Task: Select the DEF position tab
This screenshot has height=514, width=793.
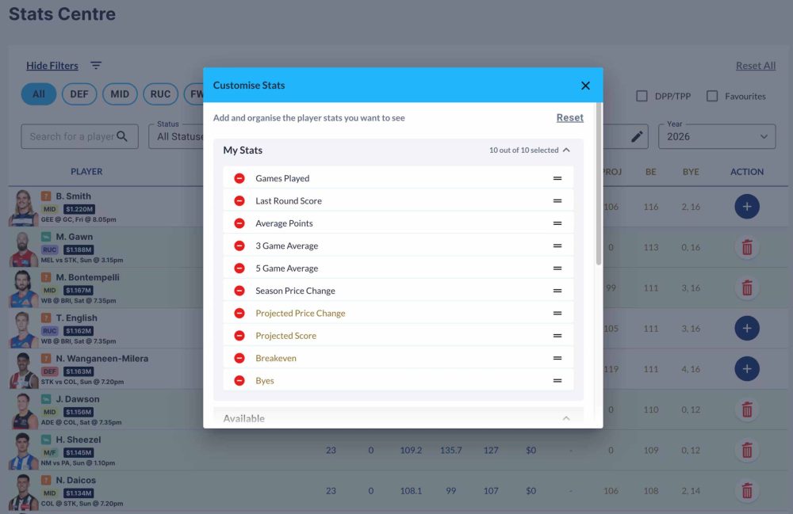Action: click(79, 94)
